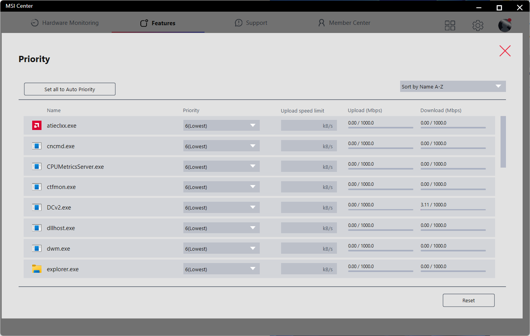This screenshot has width=530, height=336.
Task: Click the Priority column header
Action: click(191, 110)
